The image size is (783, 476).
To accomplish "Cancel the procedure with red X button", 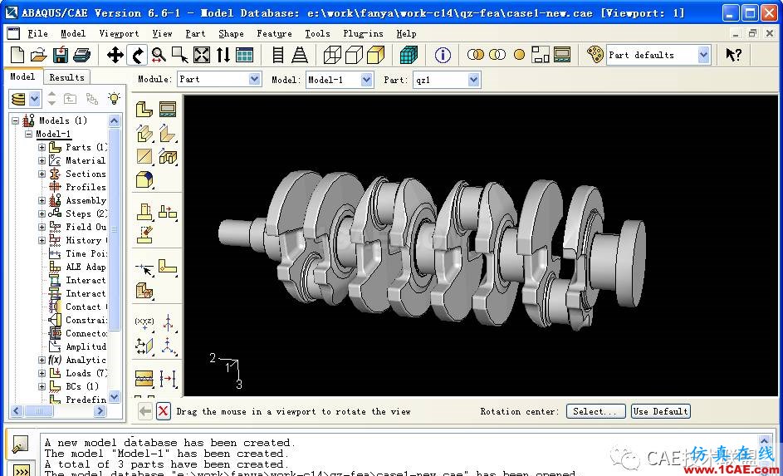I will (163, 411).
